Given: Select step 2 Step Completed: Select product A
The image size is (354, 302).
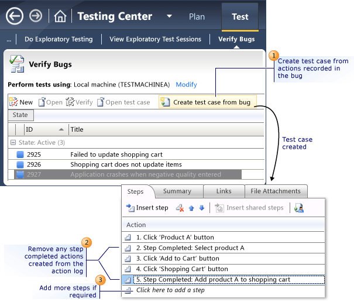Looking at the screenshot, I should click(224, 248).
